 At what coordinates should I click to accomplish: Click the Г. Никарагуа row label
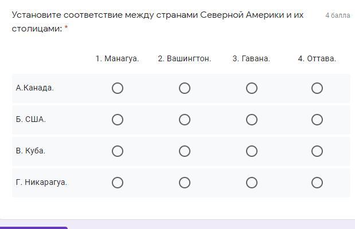click(x=41, y=182)
